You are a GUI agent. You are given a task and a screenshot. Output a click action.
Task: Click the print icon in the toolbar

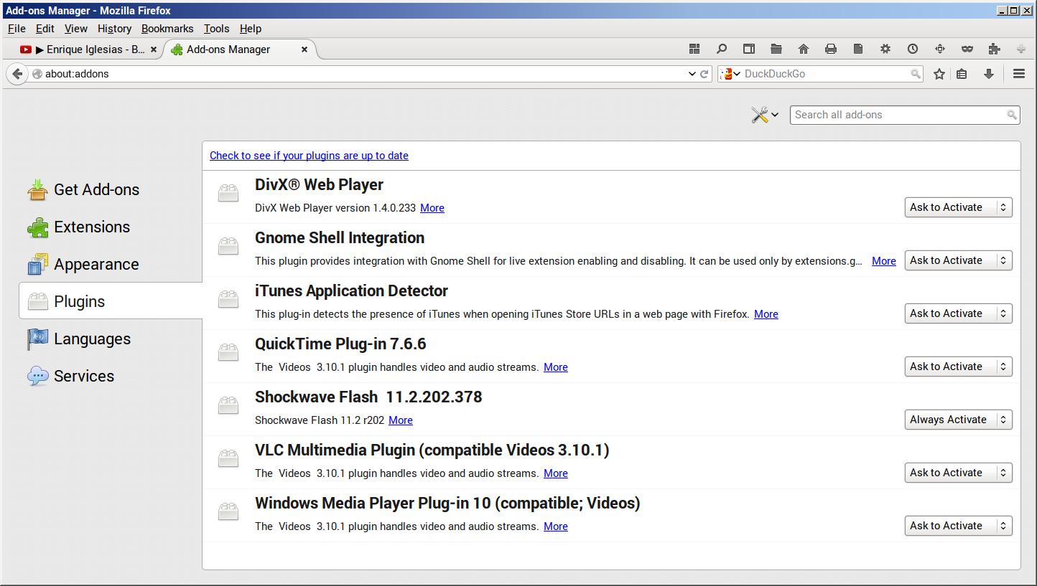tap(830, 49)
